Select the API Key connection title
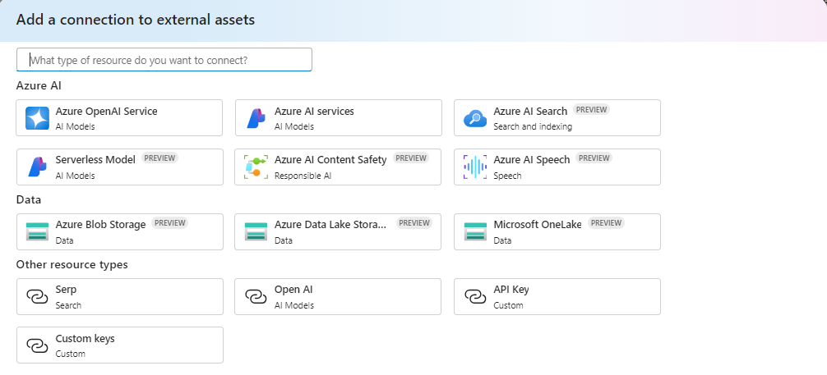This screenshot has width=827, height=375. pos(511,290)
